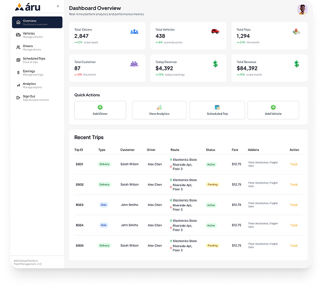Select Earnings from the sidebar
The height and width of the screenshot is (289, 323).
29,73
